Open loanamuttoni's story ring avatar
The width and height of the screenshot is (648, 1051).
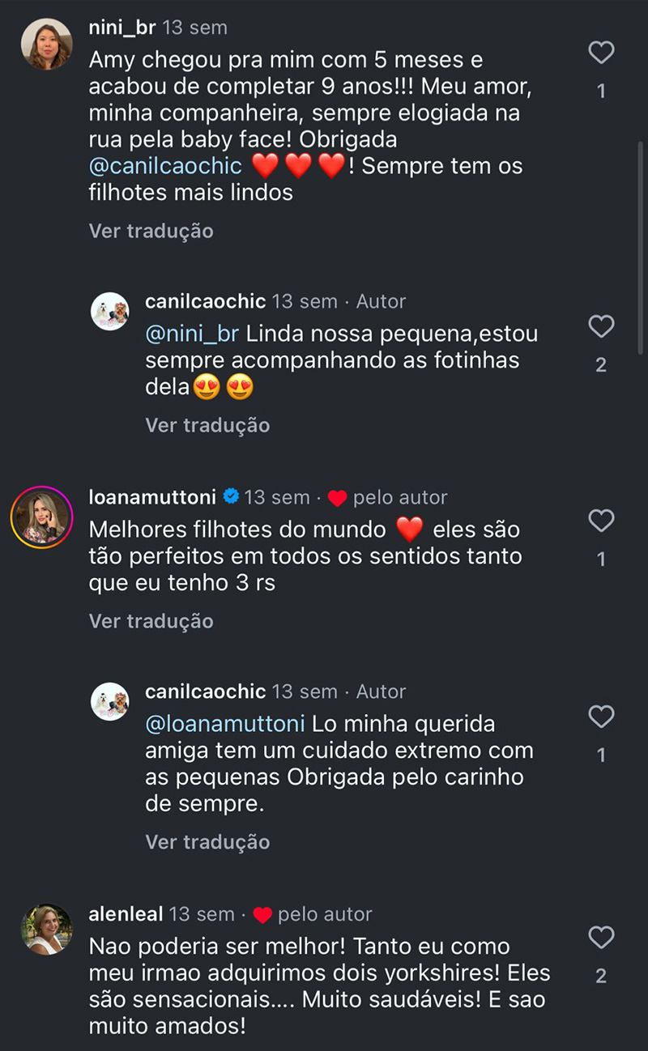[x=41, y=517]
